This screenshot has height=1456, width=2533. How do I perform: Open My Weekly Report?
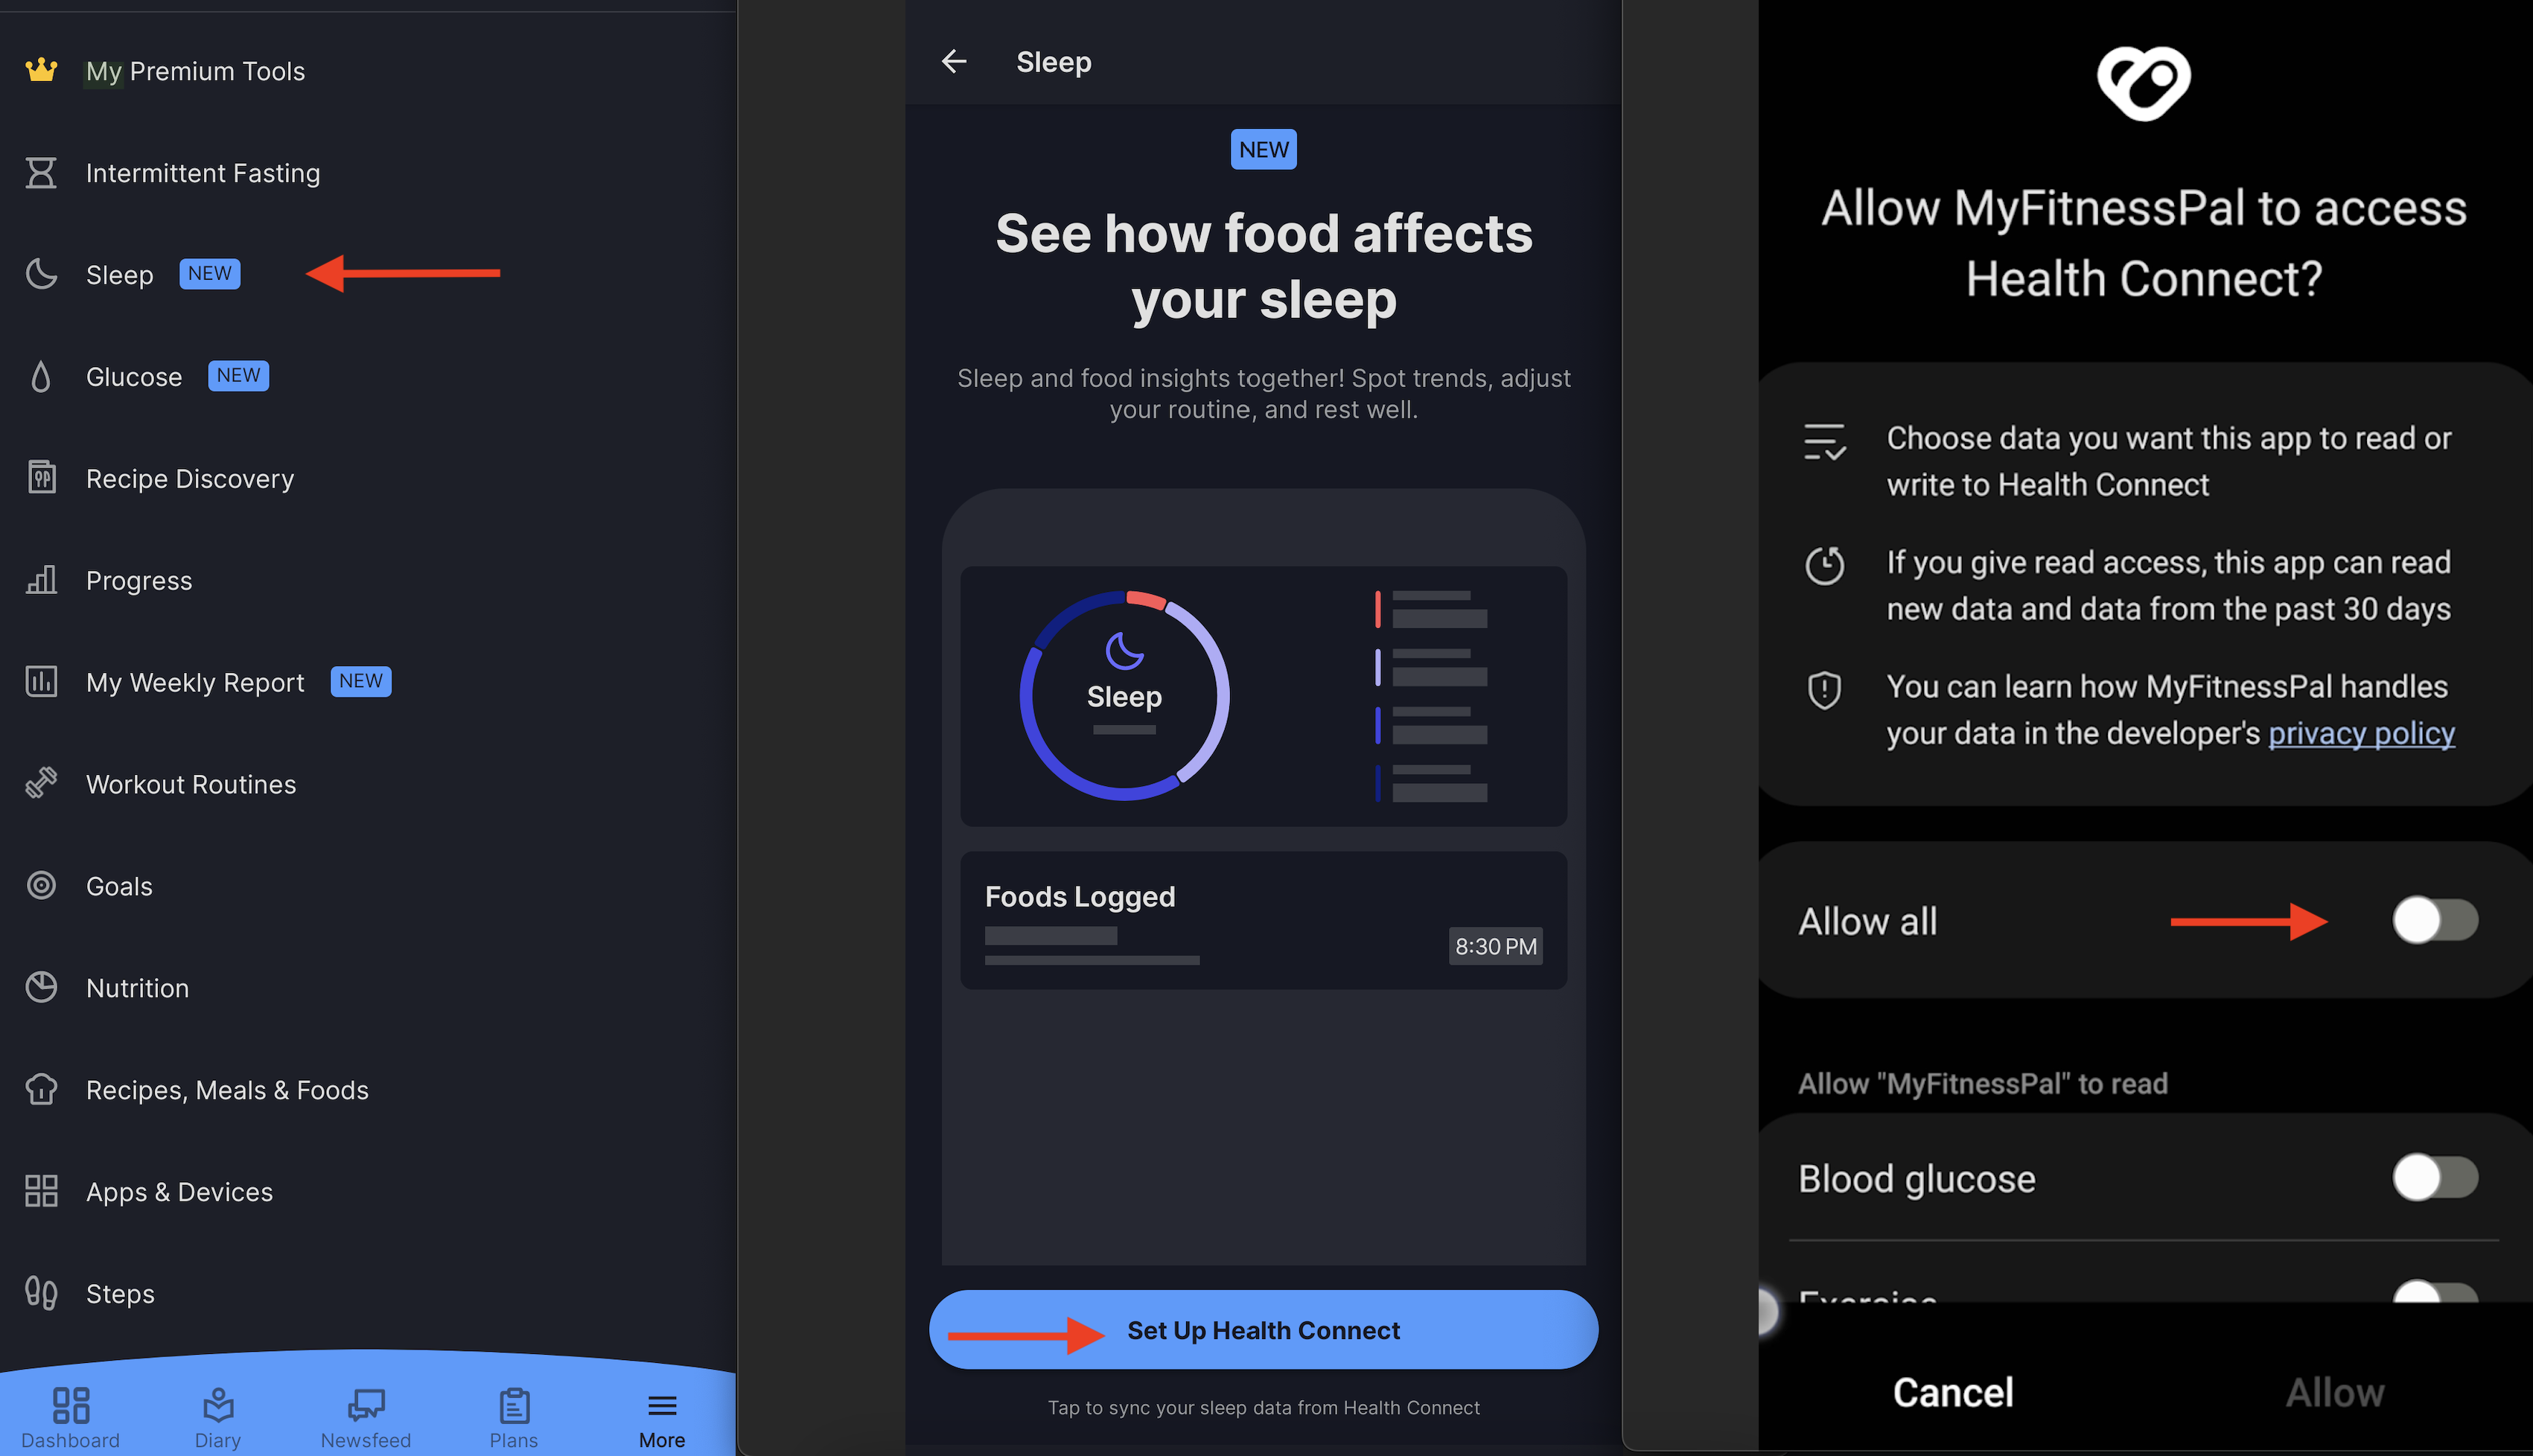tap(195, 680)
